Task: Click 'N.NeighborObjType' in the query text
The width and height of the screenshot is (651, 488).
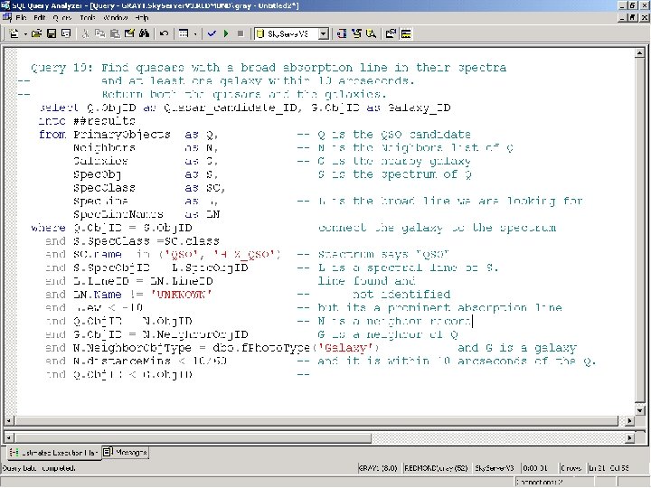Action: [132, 348]
